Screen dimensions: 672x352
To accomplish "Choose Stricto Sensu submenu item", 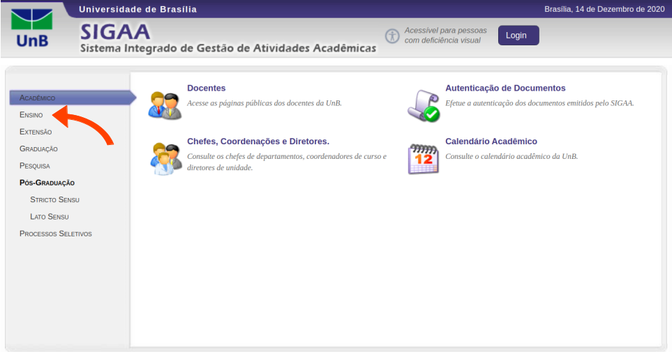I will point(54,200).
